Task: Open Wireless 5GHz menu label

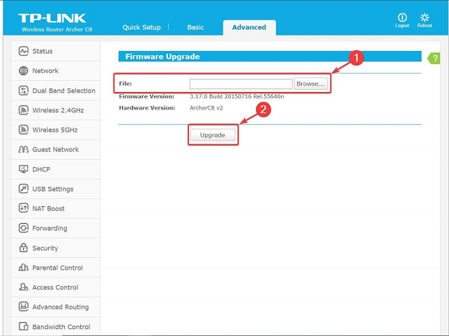Action: 55,130
